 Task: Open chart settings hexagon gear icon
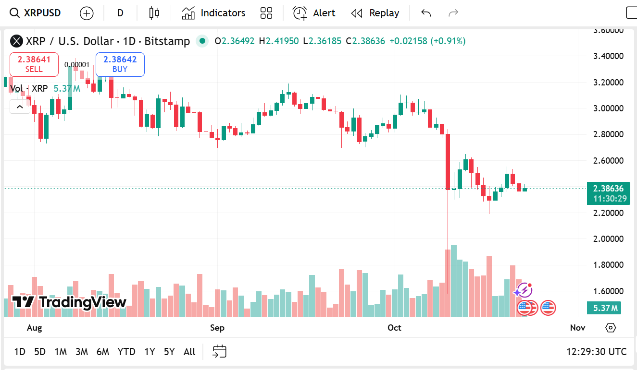611,328
